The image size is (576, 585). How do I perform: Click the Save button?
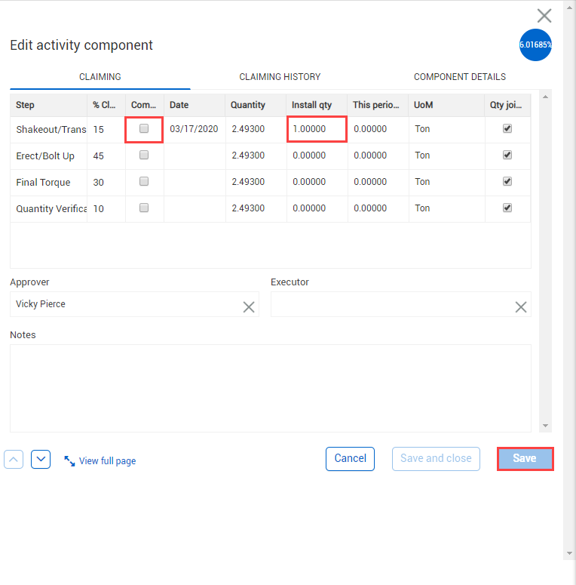525,459
